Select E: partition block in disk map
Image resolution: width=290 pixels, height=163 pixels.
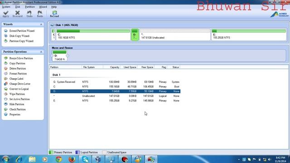click(x=249, y=34)
